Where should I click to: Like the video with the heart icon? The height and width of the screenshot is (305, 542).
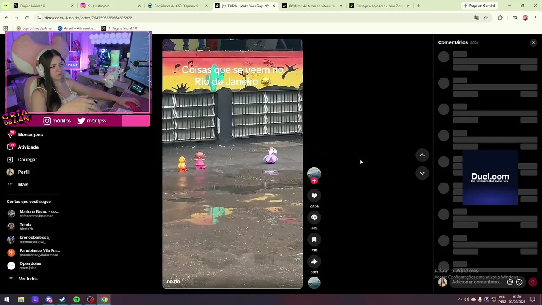[x=314, y=195]
